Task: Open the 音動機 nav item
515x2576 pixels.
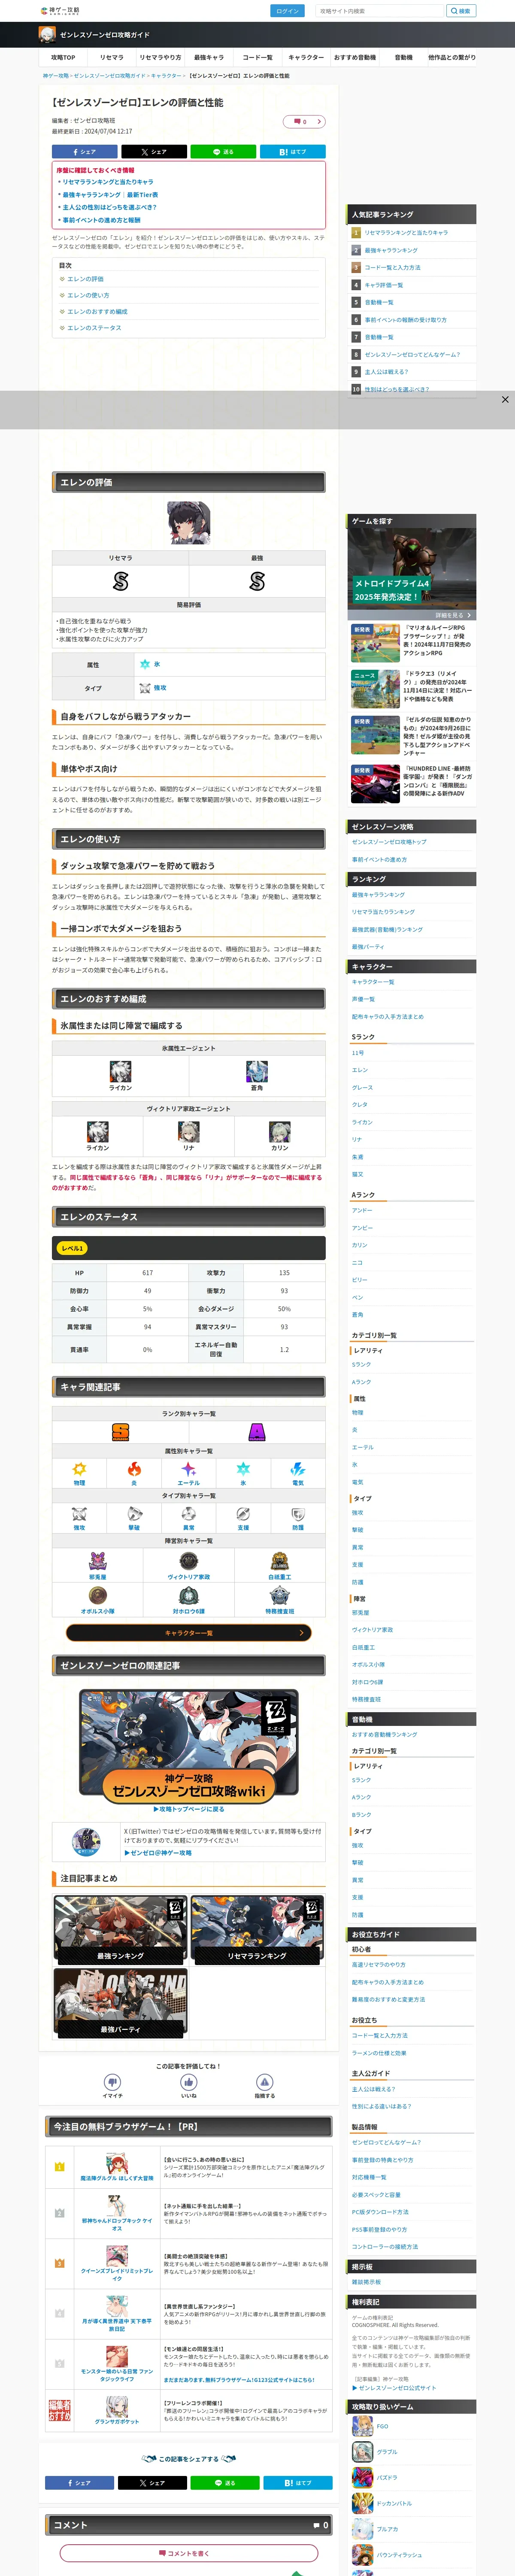Action: tap(403, 57)
